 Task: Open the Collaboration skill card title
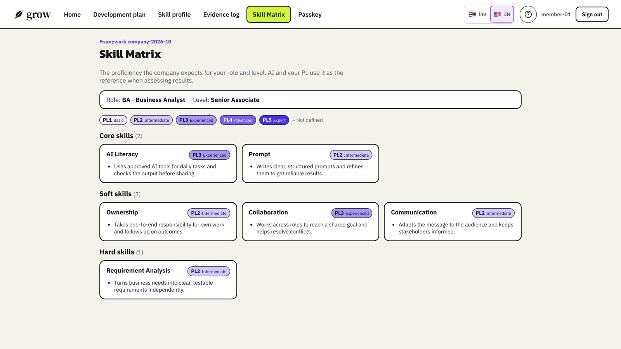click(268, 212)
